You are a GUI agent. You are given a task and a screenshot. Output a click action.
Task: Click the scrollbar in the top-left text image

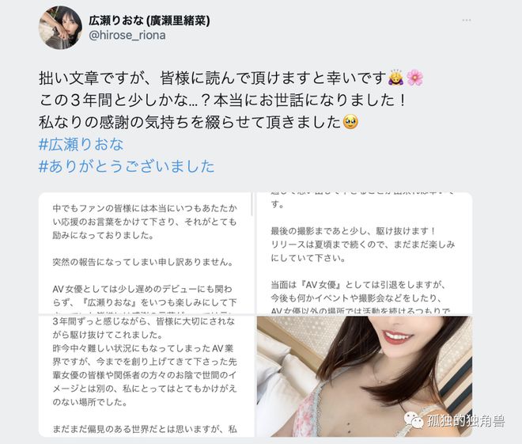pyautogui.click(x=252, y=204)
